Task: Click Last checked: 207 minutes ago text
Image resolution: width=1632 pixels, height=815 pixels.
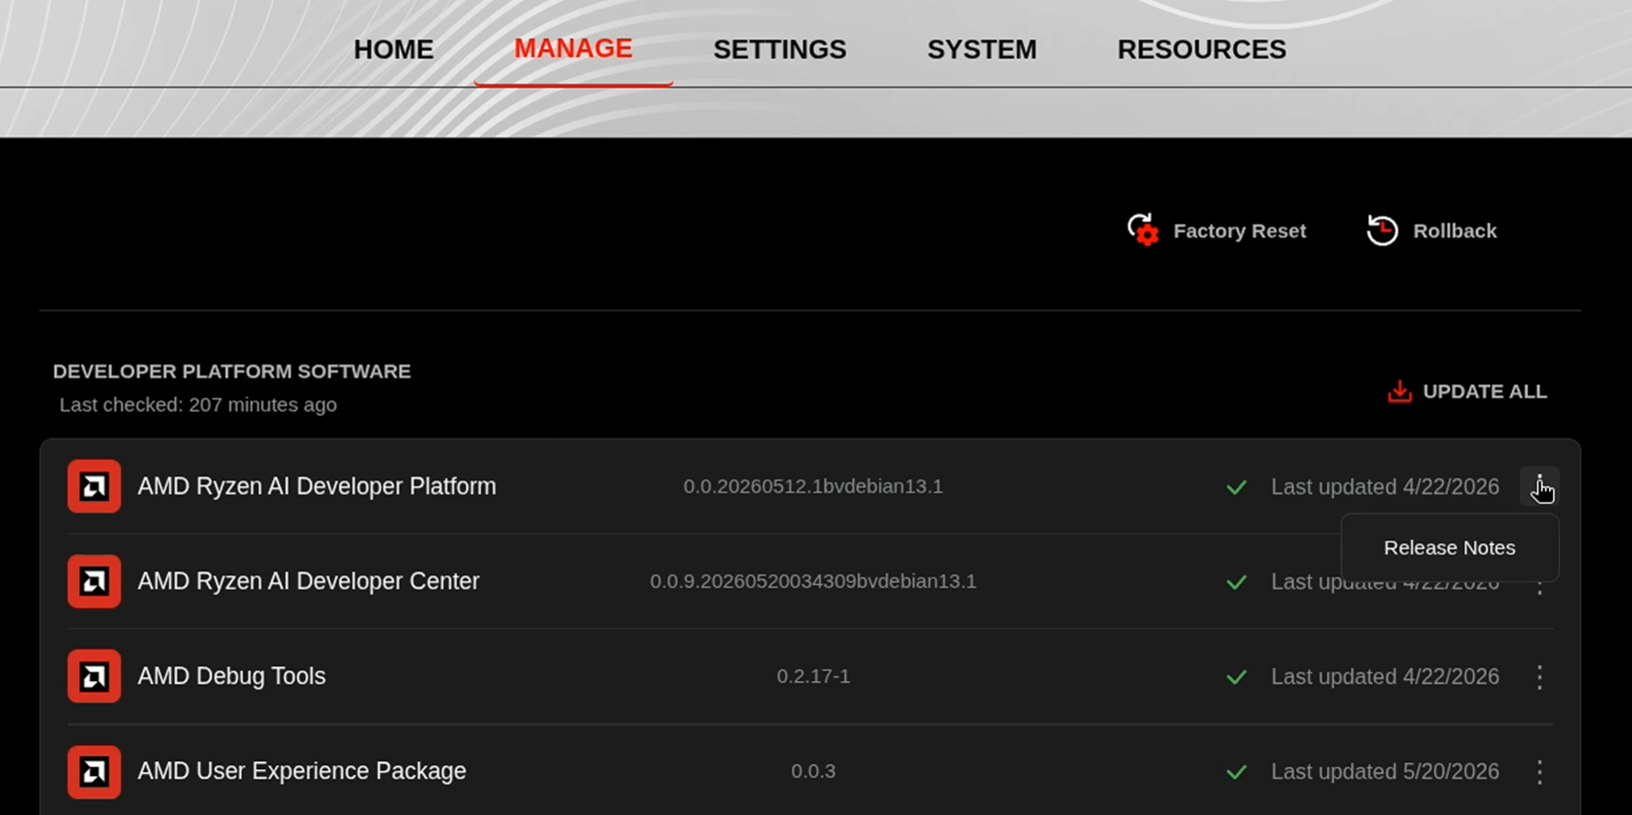Action: [x=198, y=405]
